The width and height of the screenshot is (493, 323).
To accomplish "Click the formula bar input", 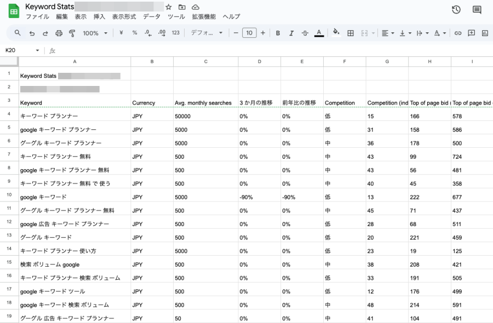I will (x=273, y=50).
